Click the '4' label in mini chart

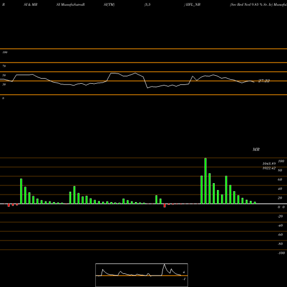[x=184, y=272]
